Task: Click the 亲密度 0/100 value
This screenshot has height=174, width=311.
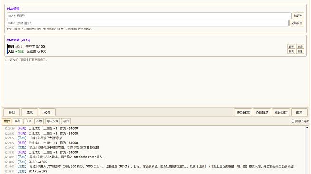Action: [37, 51]
